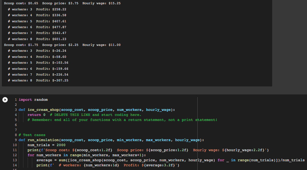
Task: Click the 'average = sum' line 13
Action: [171, 160]
